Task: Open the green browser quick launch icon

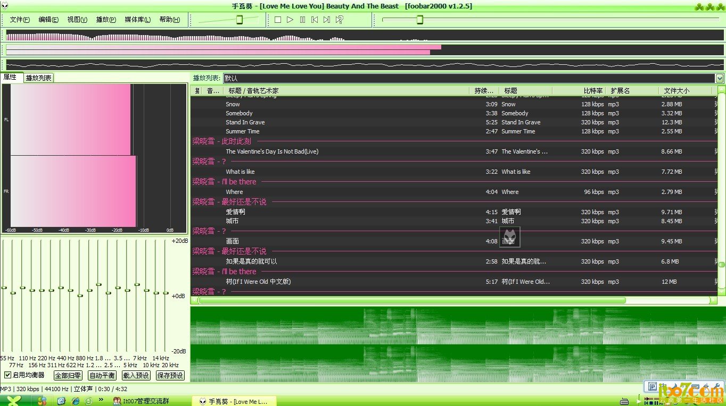Action: [x=88, y=401]
